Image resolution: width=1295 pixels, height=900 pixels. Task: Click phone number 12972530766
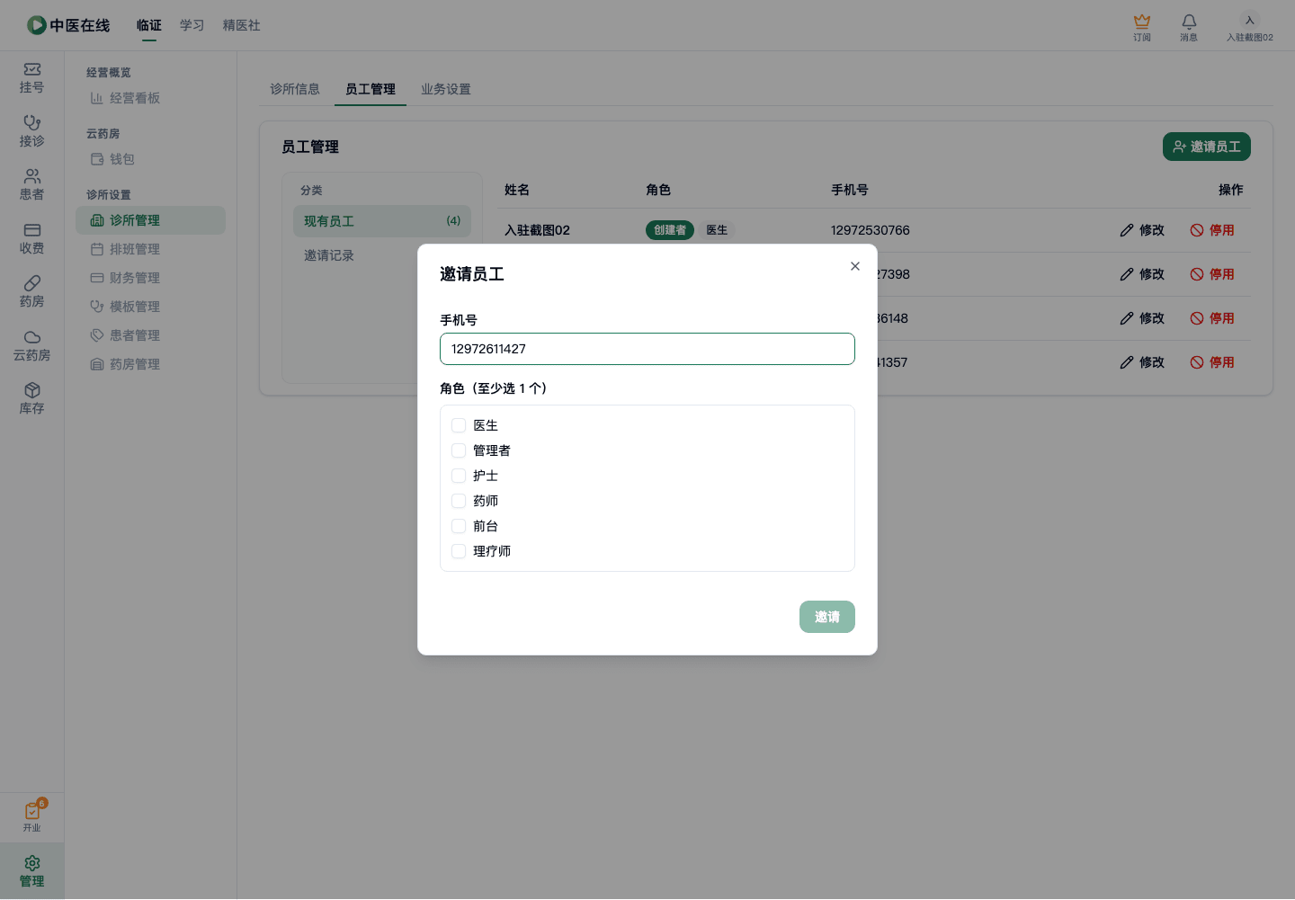click(x=871, y=230)
